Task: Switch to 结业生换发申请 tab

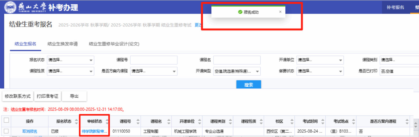Action: [x=63, y=44]
